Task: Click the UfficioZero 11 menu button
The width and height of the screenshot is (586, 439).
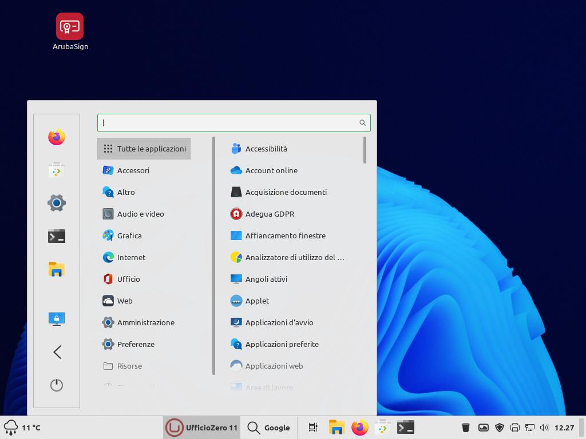Action: pyautogui.click(x=202, y=428)
